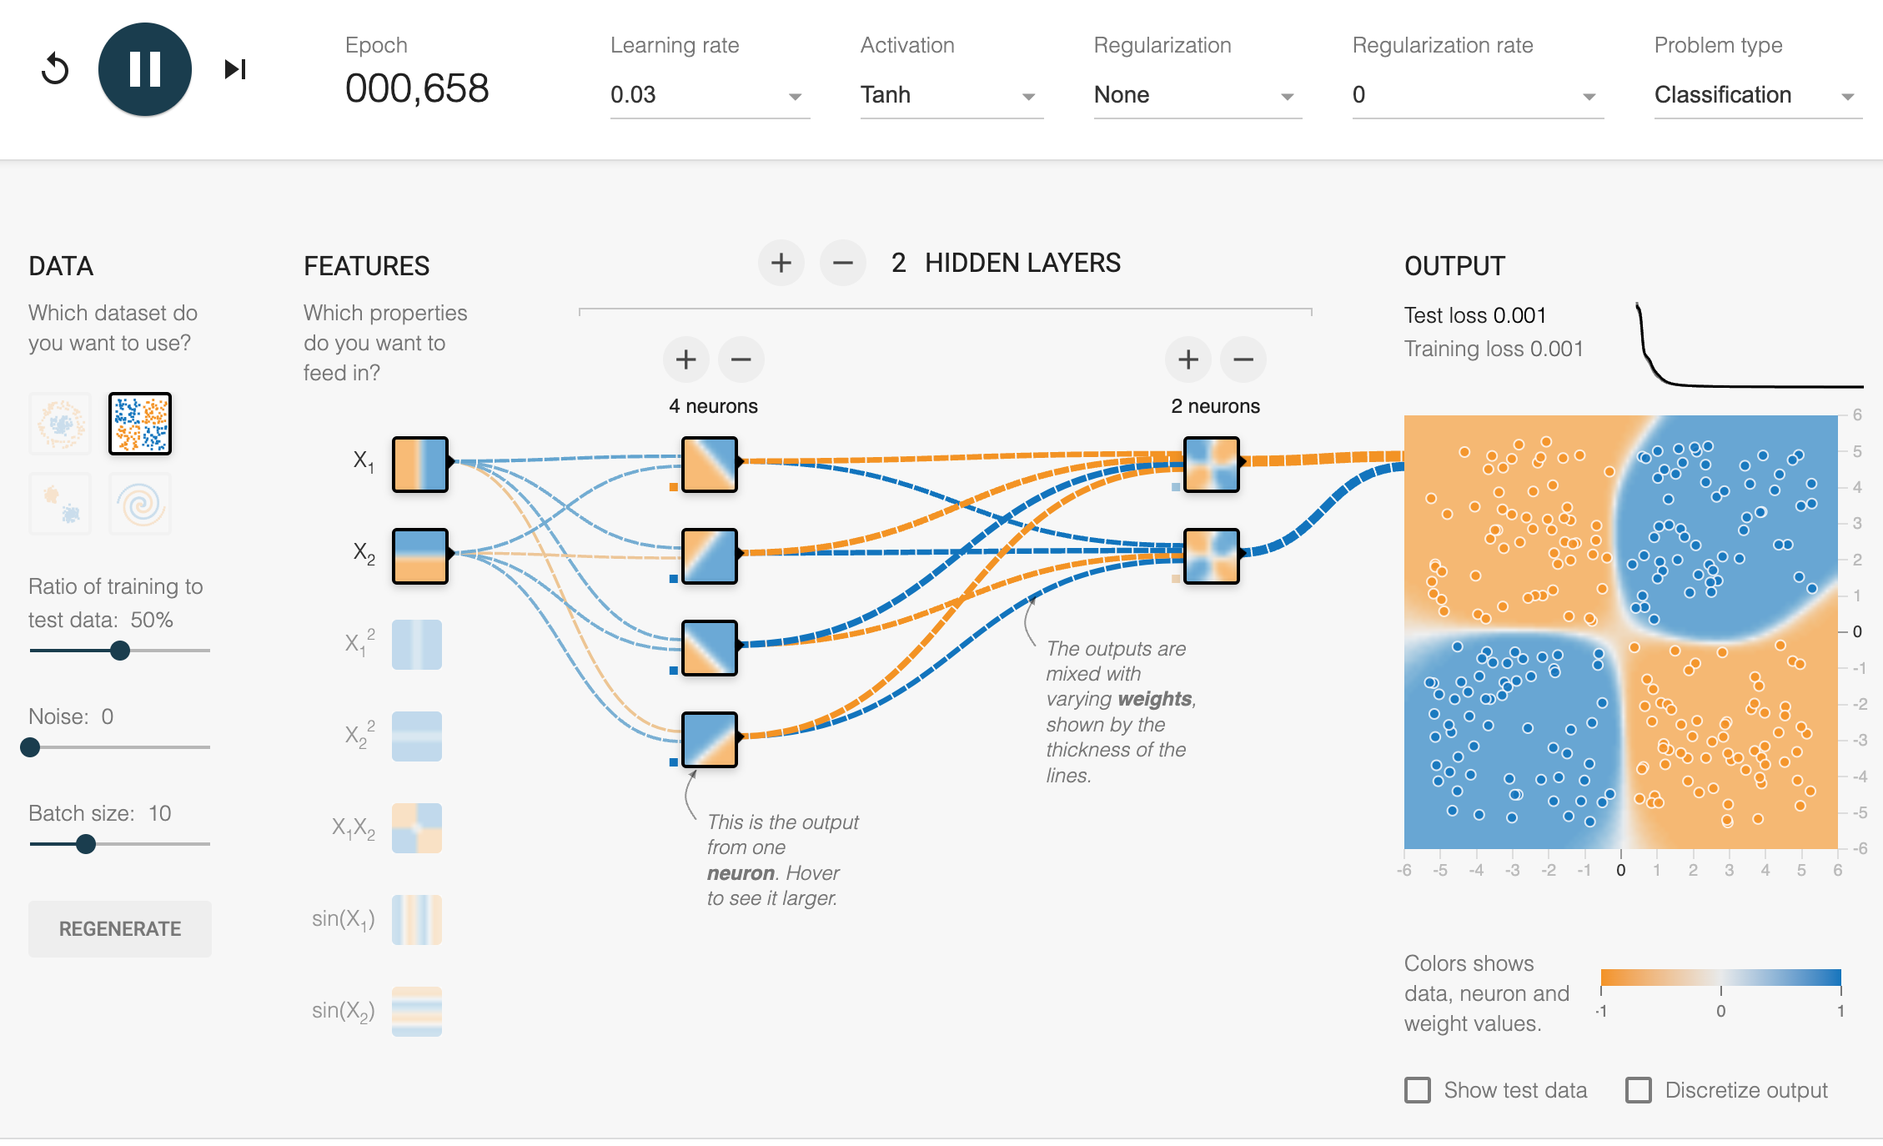Select the spiral dataset thumbnail
This screenshot has width=1883, height=1146.
tap(140, 504)
